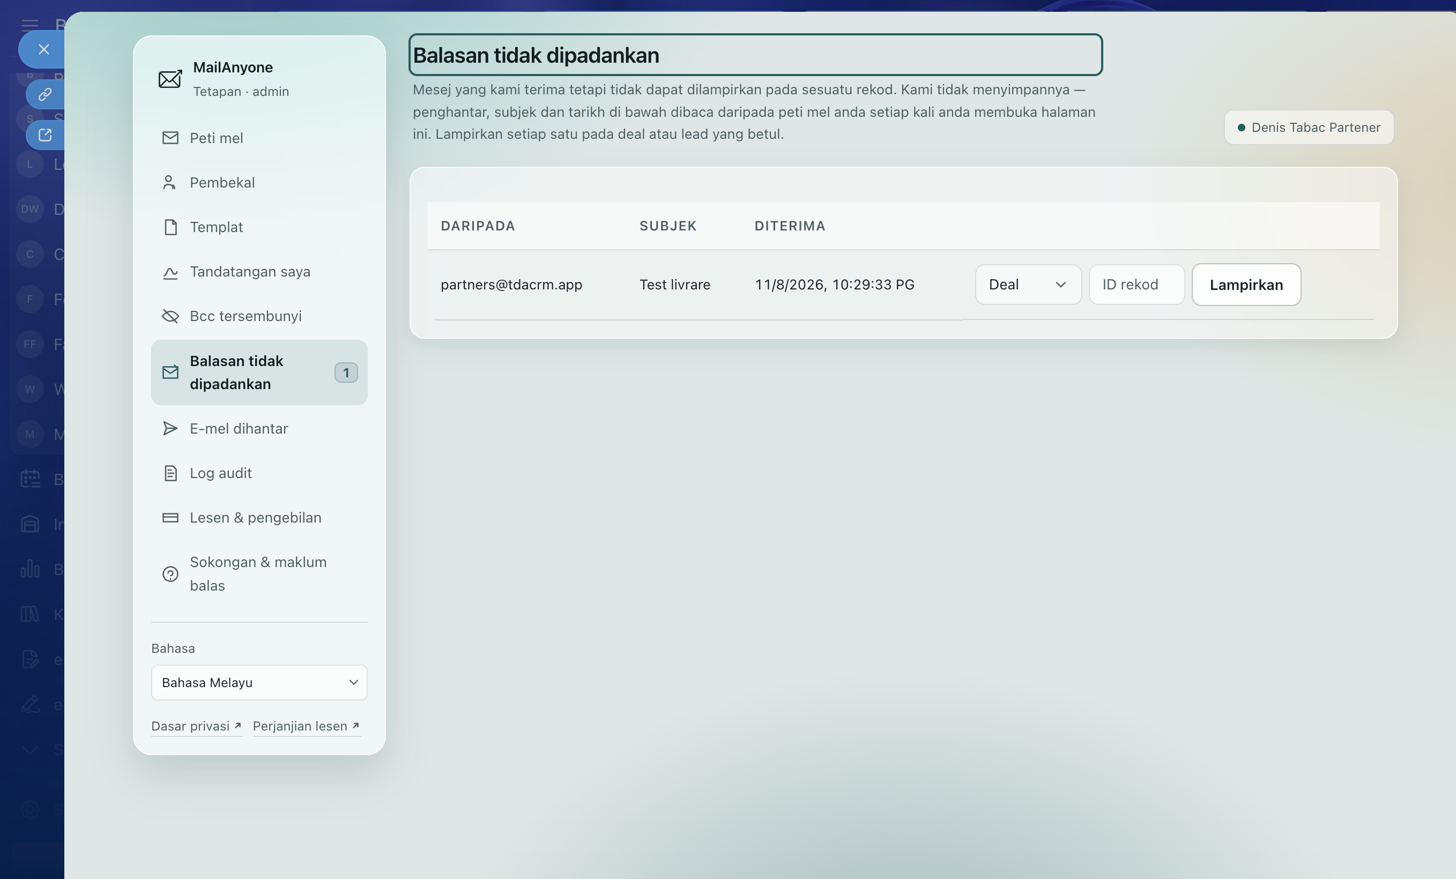Click the Tandatangan saya signature icon
The height and width of the screenshot is (879, 1456).
click(x=170, y=272)
